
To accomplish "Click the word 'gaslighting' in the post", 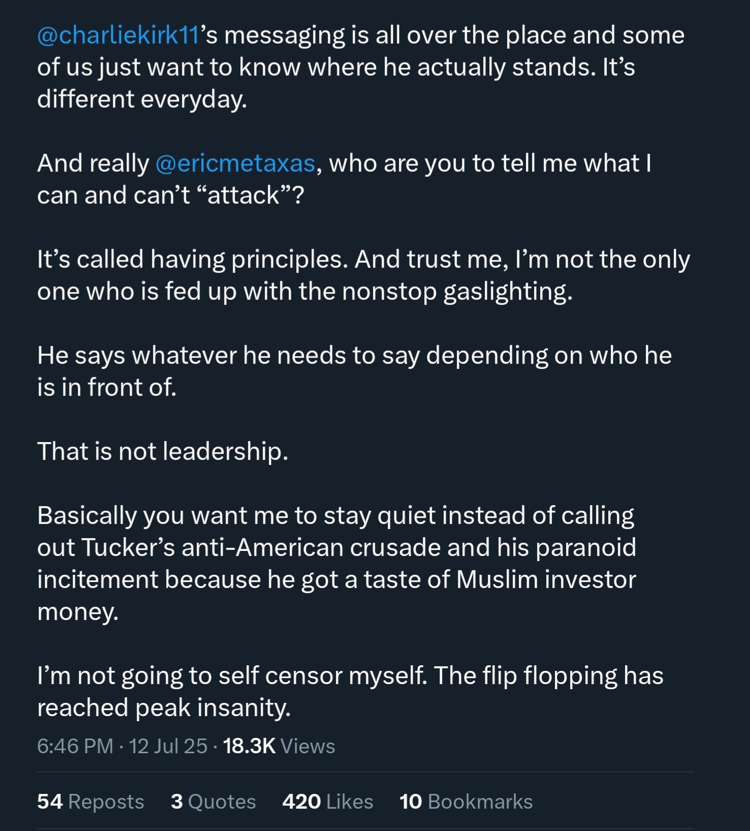I will click(x=508, y=292).
